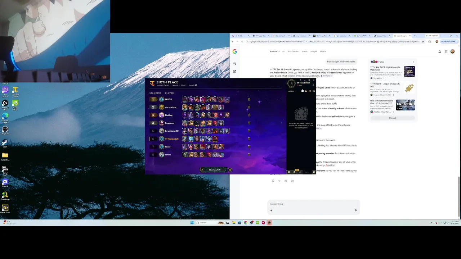Click new chat icon in Google left sidebar

coord(234,71)
